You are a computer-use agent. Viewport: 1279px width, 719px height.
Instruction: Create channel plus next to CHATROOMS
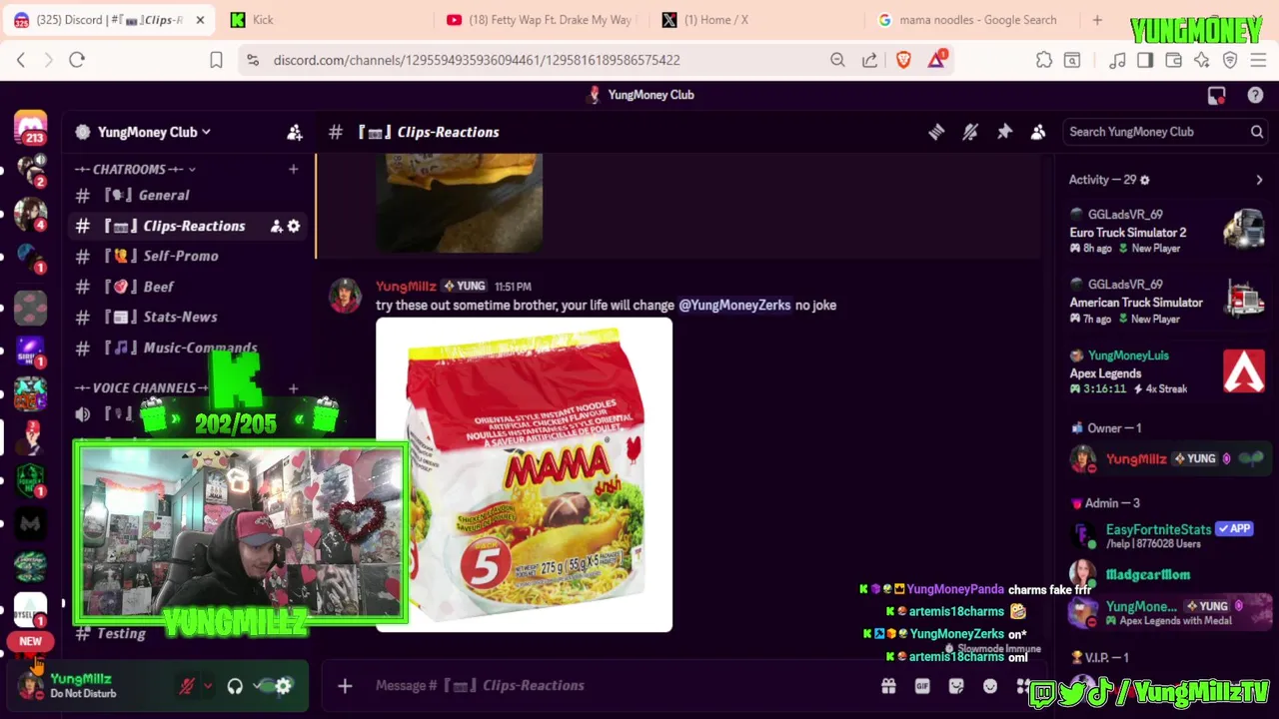293,170
